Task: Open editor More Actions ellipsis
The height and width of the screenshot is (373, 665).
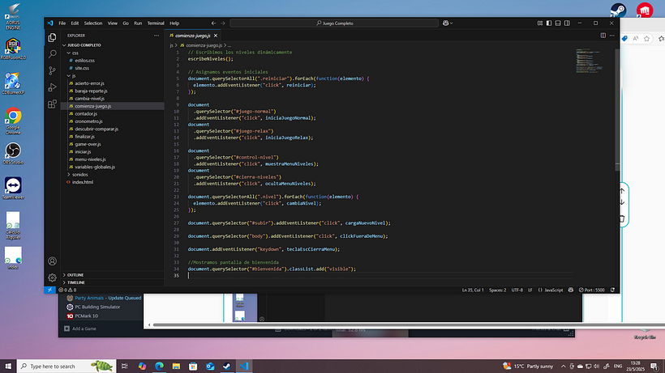Action: point(612,36)
